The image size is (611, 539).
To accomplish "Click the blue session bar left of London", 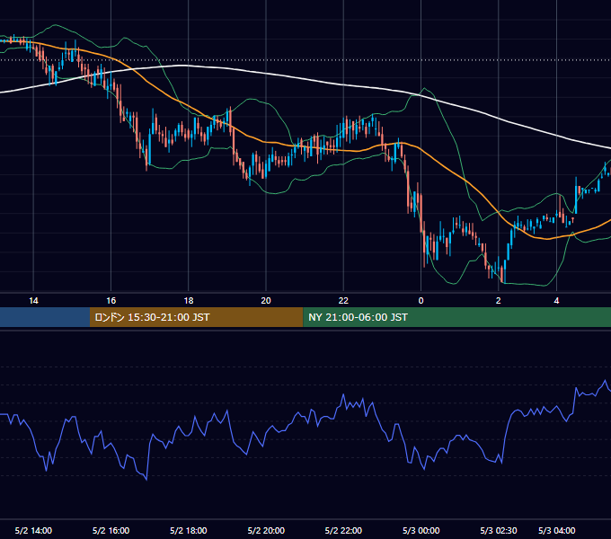I will tap(45, 317).
